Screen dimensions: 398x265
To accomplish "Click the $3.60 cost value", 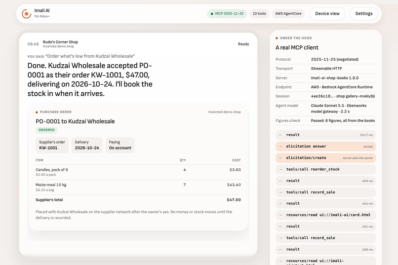I will (x=235, y=170).
